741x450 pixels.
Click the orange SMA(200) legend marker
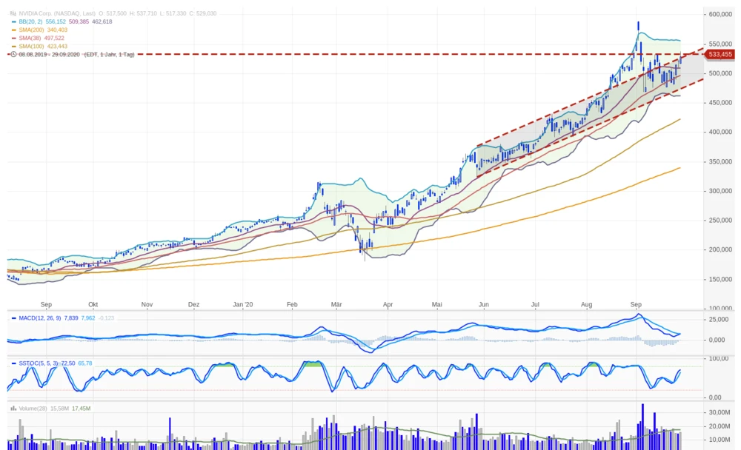[x=13, y=30]
